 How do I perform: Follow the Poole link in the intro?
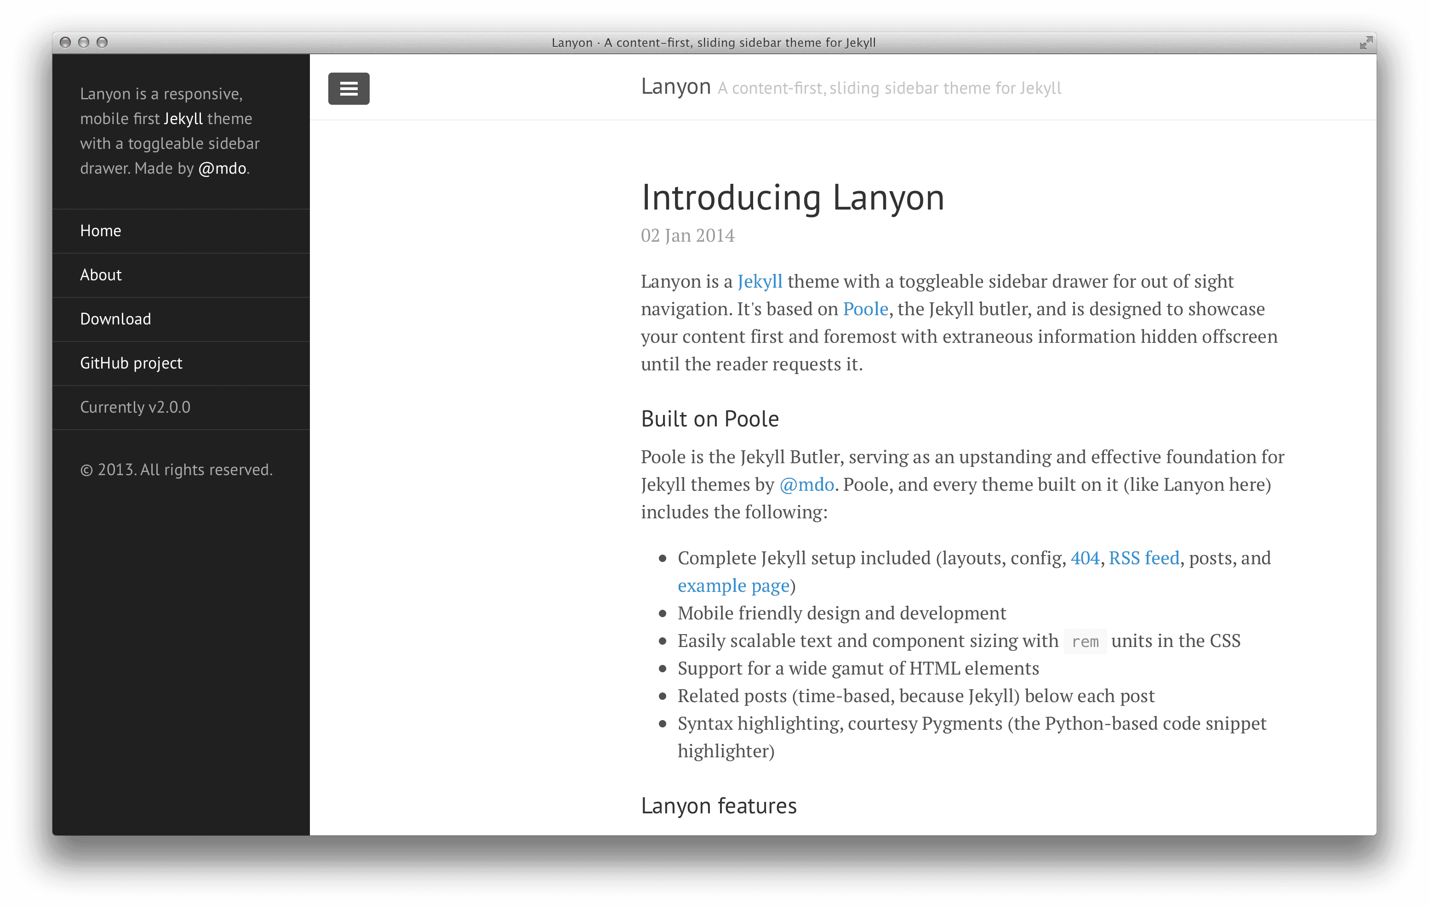[x=865, y=309]
